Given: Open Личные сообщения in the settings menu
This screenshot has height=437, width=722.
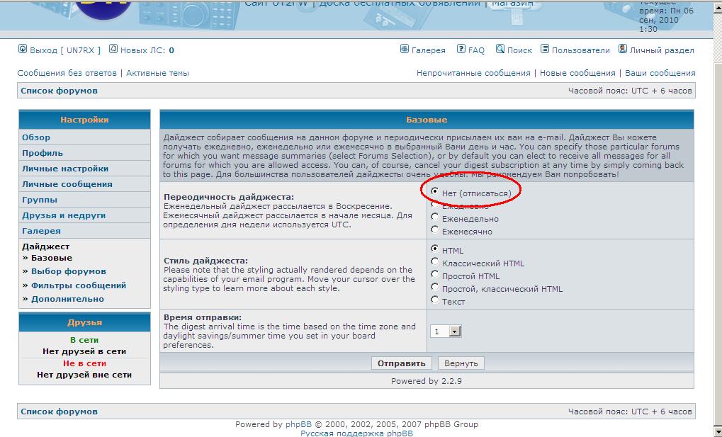Looking at the screenshot, I should (67, 184).
